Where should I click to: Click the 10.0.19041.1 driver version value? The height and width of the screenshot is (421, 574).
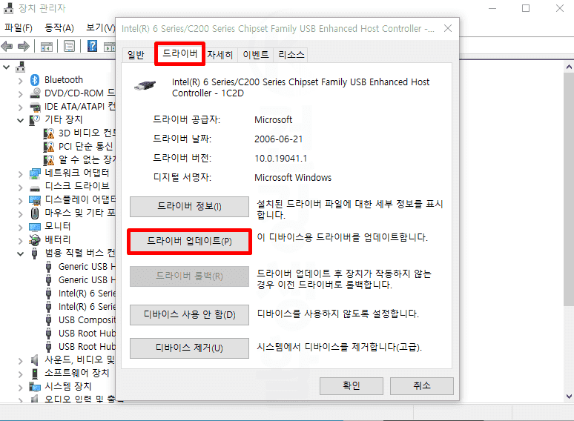click(281, 159)
